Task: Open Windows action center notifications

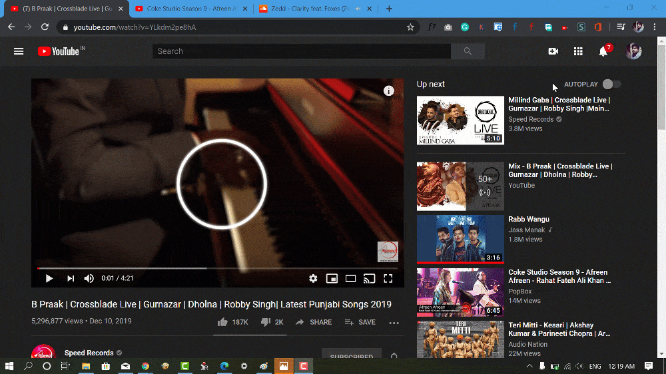Action: pyautogui.click(x=648, y=366)
